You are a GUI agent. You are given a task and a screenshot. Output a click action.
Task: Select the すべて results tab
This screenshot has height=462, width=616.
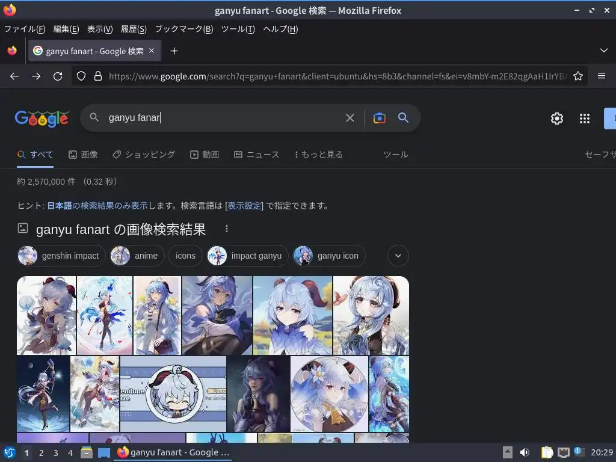coord(35,155)
